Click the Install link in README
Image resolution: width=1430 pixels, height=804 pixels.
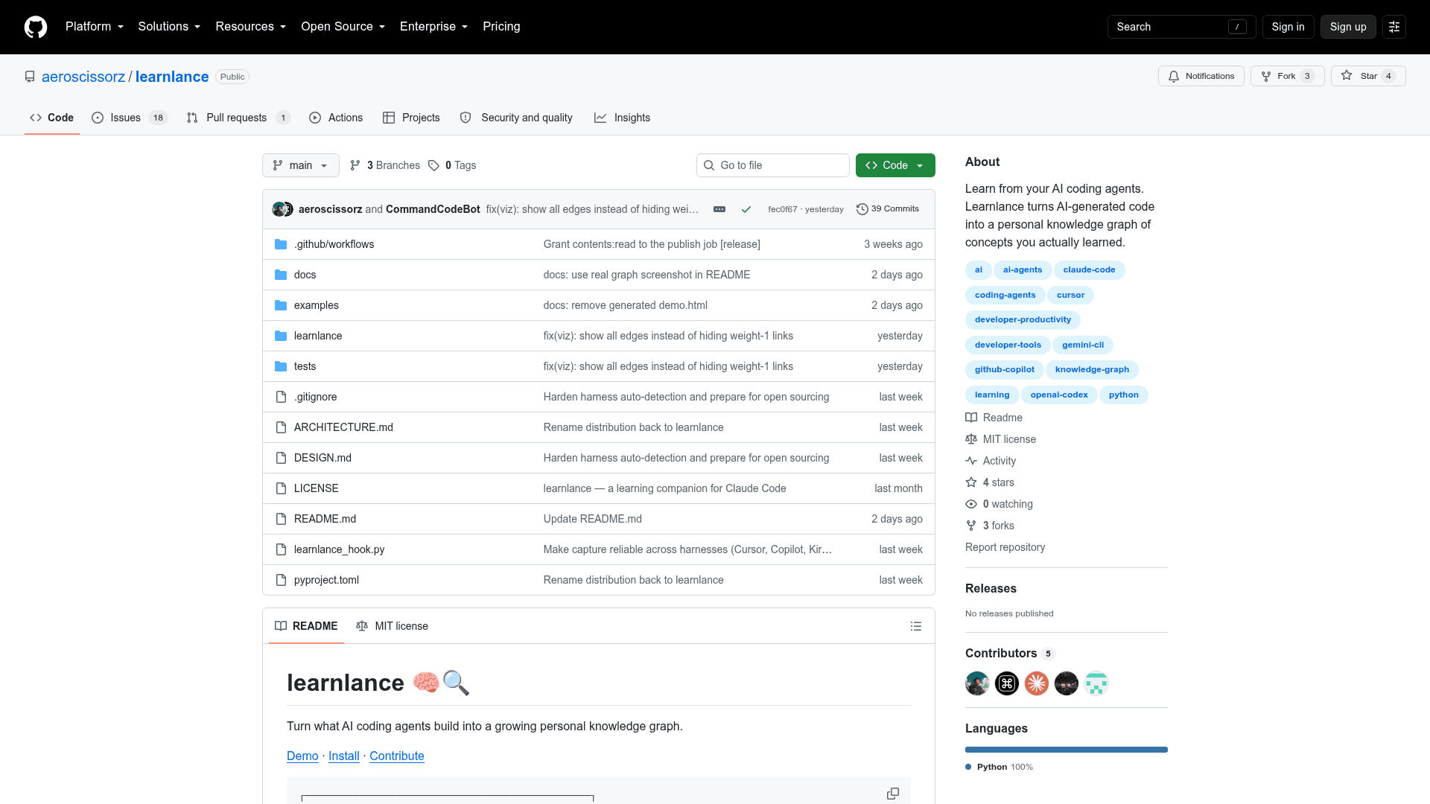(x=343, y=756)
